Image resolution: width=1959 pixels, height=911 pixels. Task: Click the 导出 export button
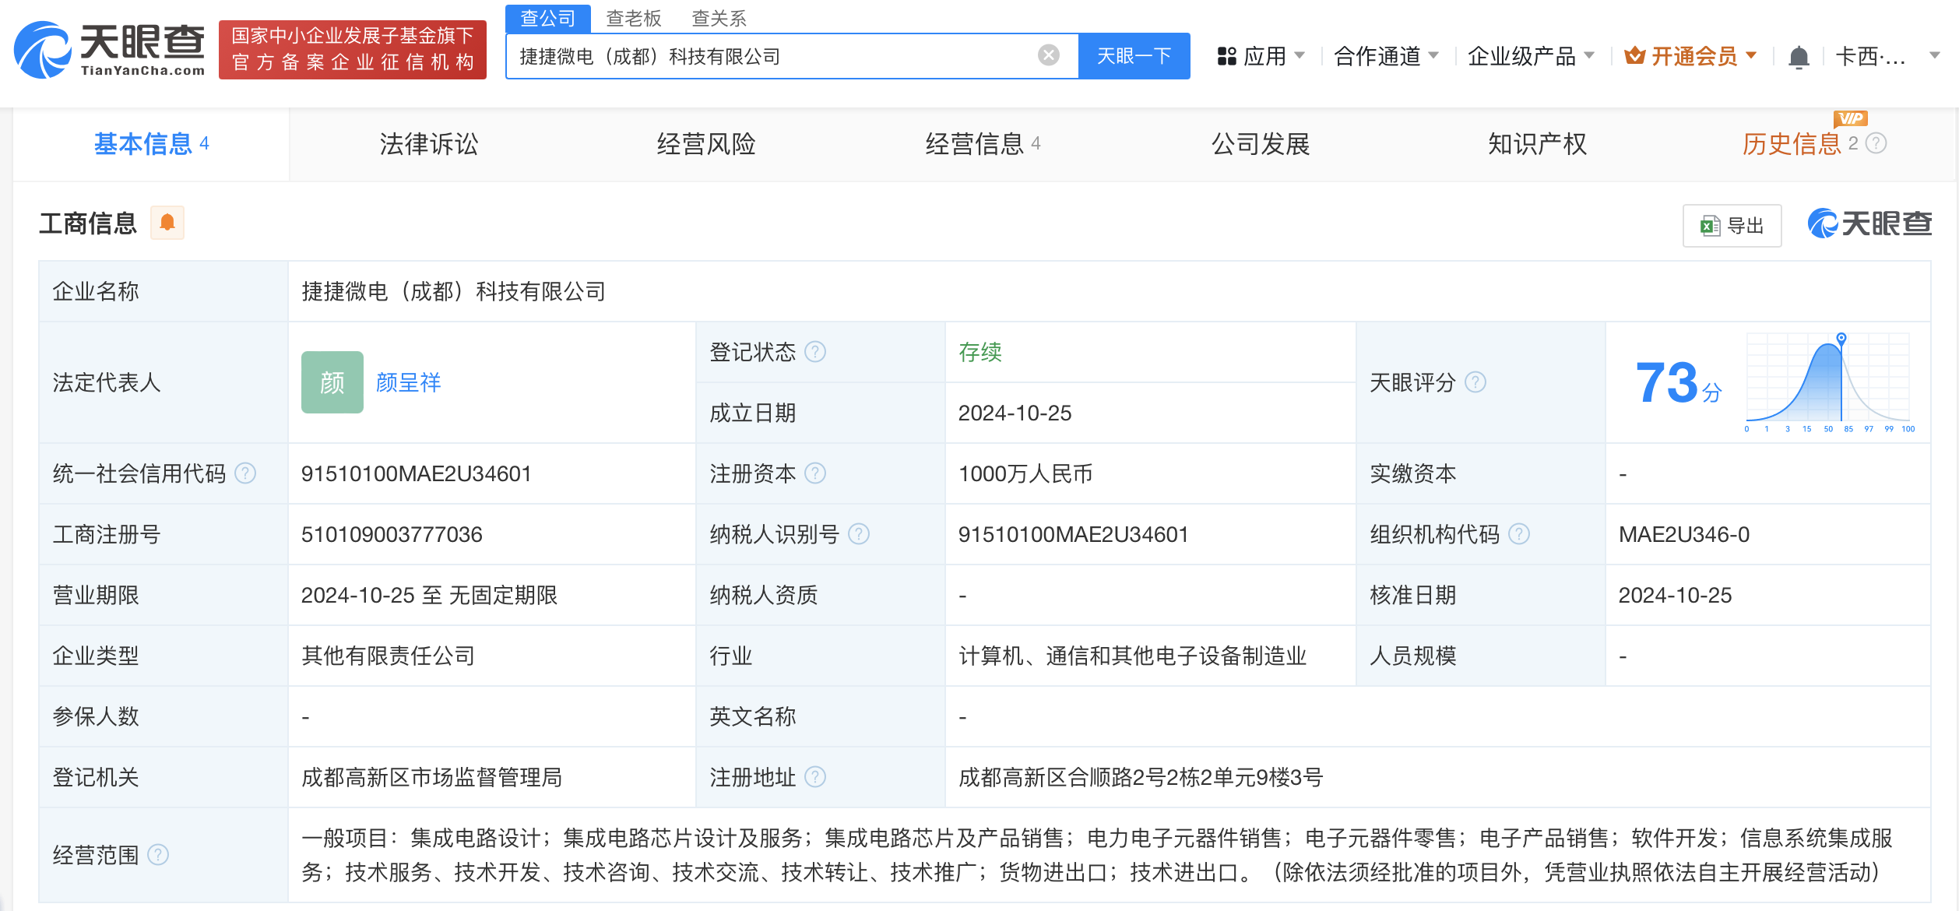[1732, 226]
